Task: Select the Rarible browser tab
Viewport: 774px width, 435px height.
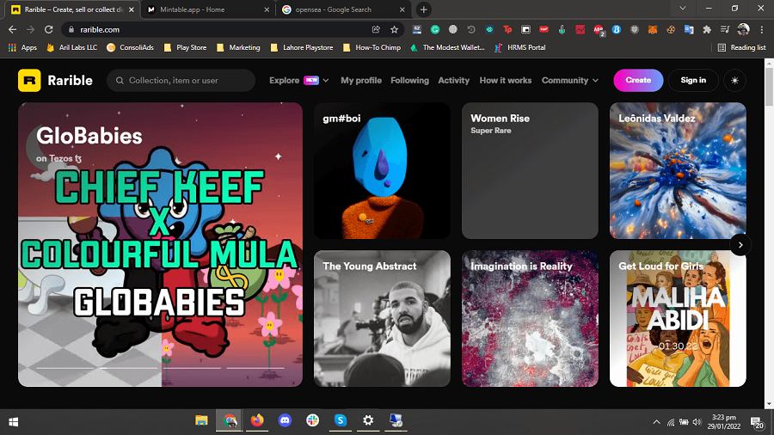Action: (74, 9)
